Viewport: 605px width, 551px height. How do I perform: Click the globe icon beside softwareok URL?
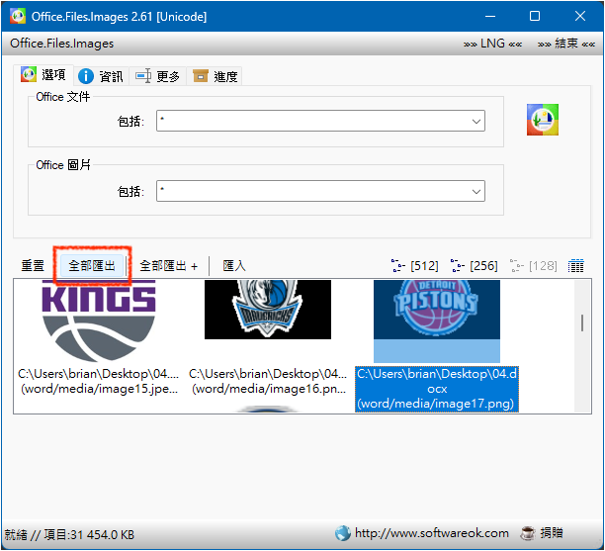(343, 532)
